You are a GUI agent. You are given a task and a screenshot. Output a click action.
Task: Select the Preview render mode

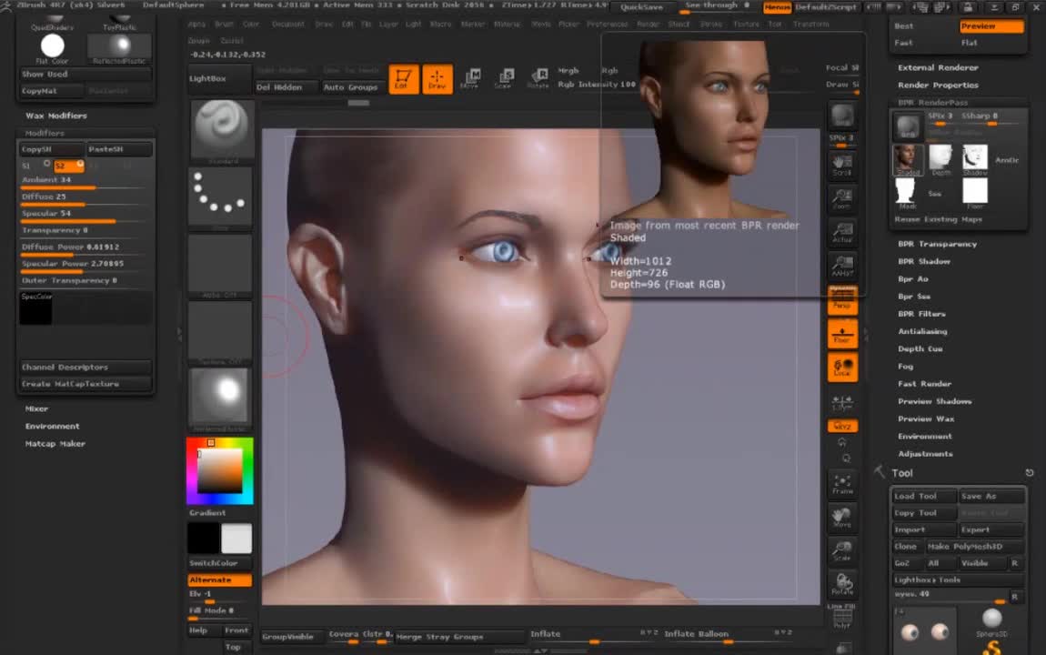[x=991, y=26]
